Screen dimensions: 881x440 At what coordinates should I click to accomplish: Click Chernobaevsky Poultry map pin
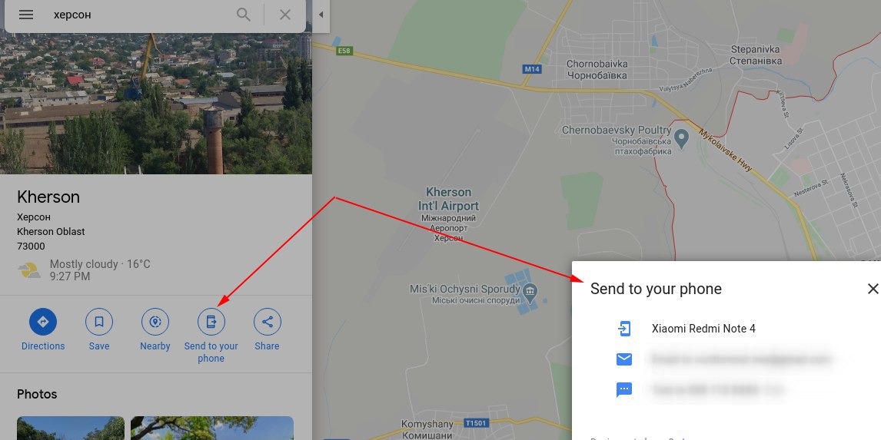point(682,137)
